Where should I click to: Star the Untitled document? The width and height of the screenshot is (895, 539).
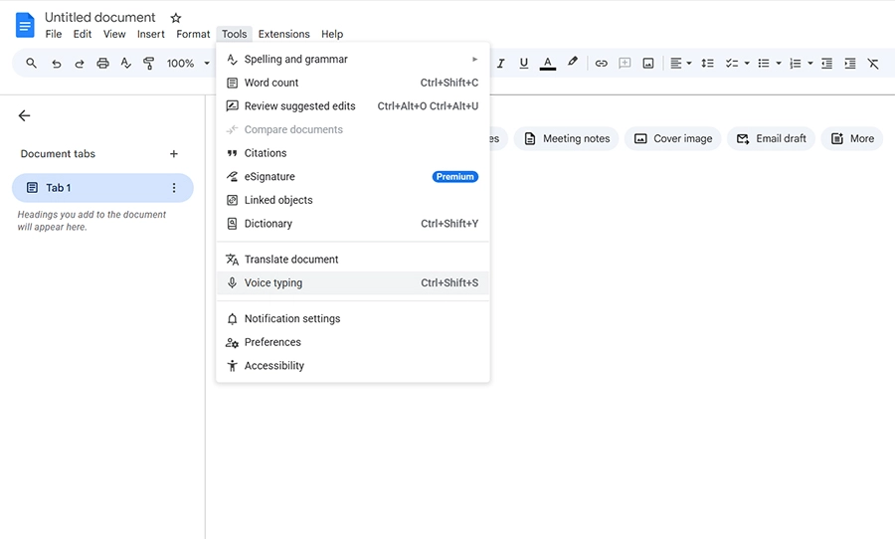[x=176, y=18]
